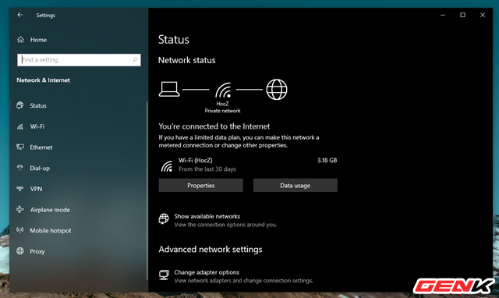The width and height of the screenshot is (499, 298).
Task: Click 'From the last 30 days' text
Action: (x=207, y=169)
